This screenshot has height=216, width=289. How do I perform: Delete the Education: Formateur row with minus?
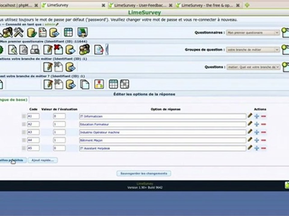(x=264, y=124)
